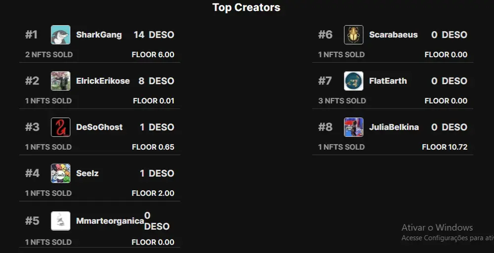Click the ElrickErikose username link

103,81
